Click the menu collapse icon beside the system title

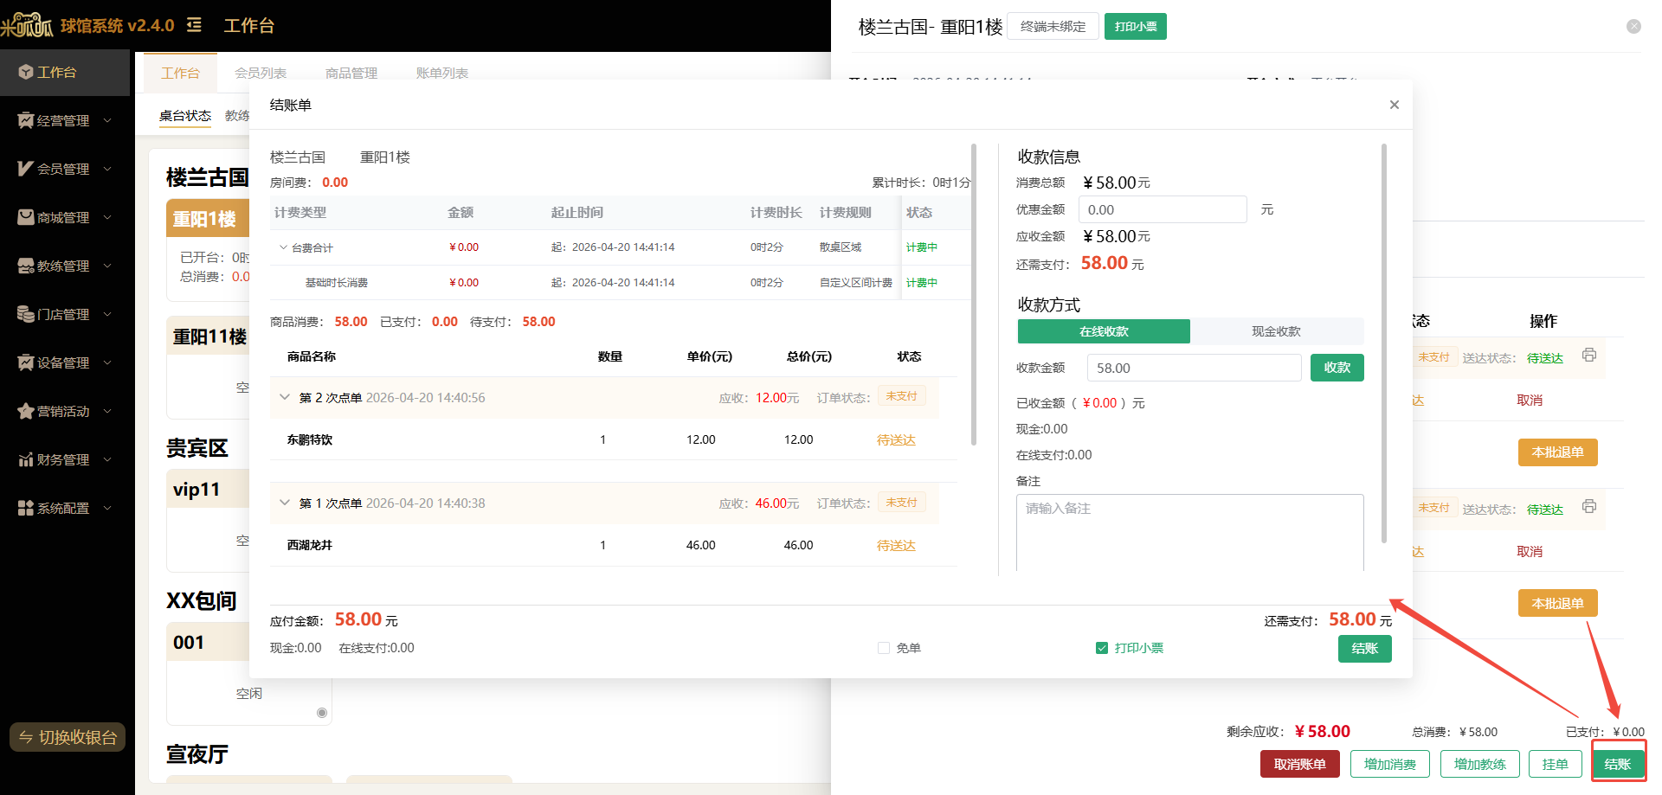(x=194, y=25)
